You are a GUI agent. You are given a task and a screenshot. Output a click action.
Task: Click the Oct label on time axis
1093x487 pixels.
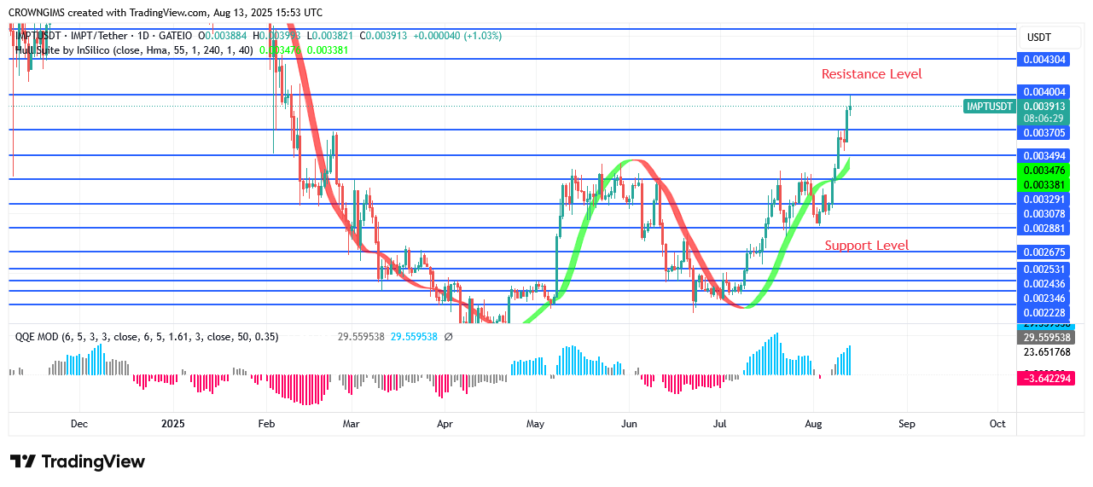tap(997, 423)
